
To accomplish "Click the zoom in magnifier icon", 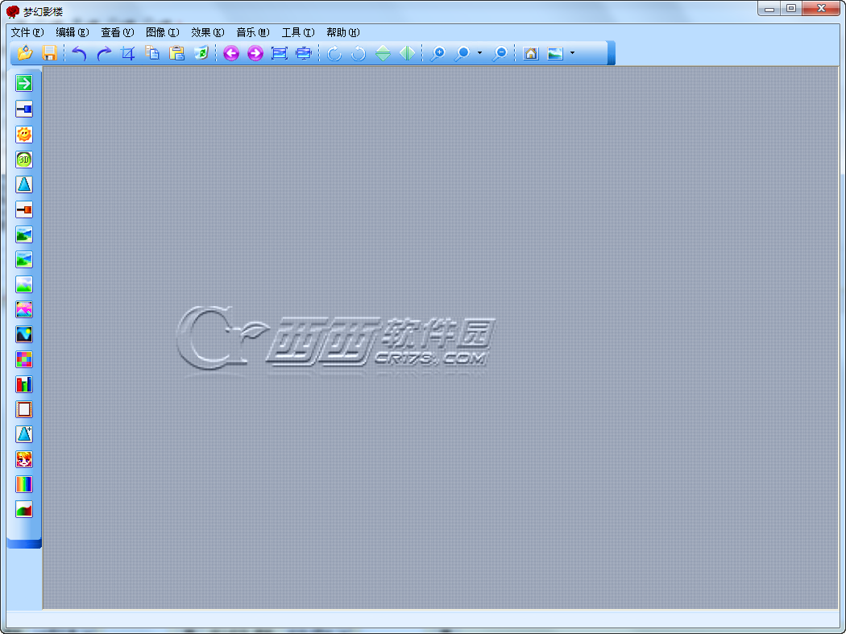I will pyautogui.click(x=437, y=53).
